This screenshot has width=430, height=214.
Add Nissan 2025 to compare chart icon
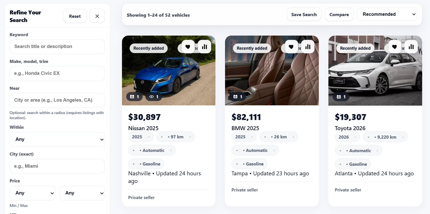pos(204,47)
